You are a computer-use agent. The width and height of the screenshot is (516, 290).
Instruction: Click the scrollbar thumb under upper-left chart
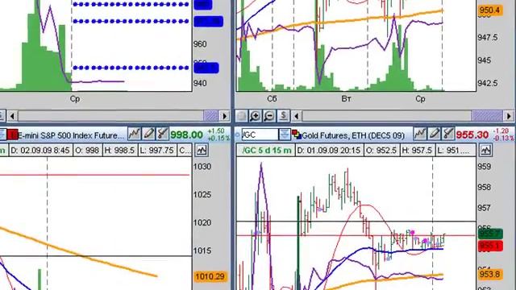coord(210,116)
